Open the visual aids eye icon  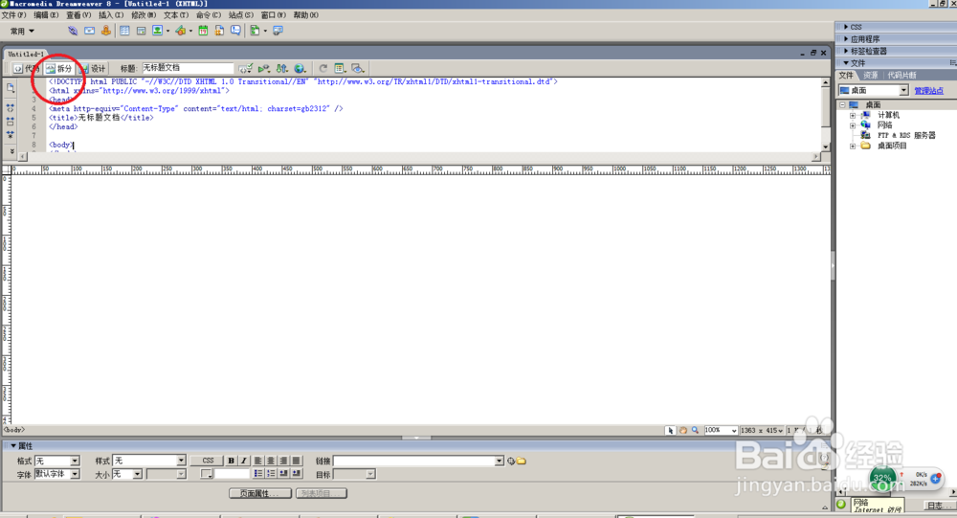tap(358, 68)
